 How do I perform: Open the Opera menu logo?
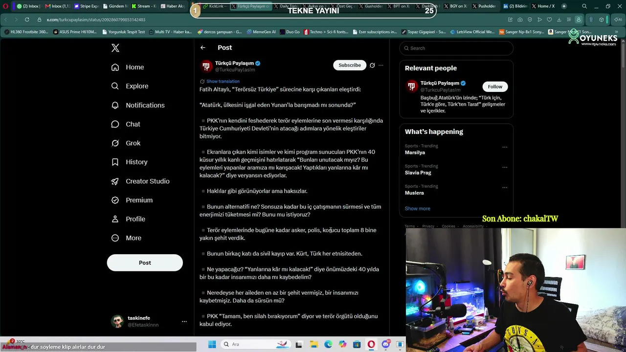[5, 6]
